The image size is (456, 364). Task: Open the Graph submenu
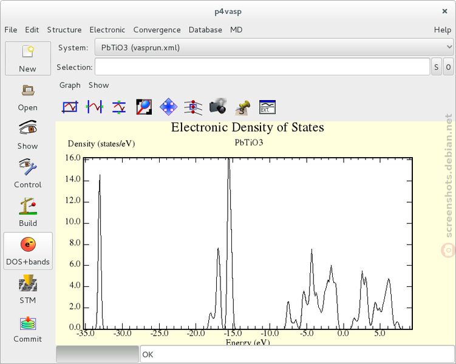click(x=70, y=85)
